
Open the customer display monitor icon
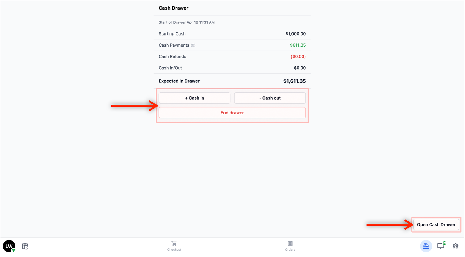441,246
